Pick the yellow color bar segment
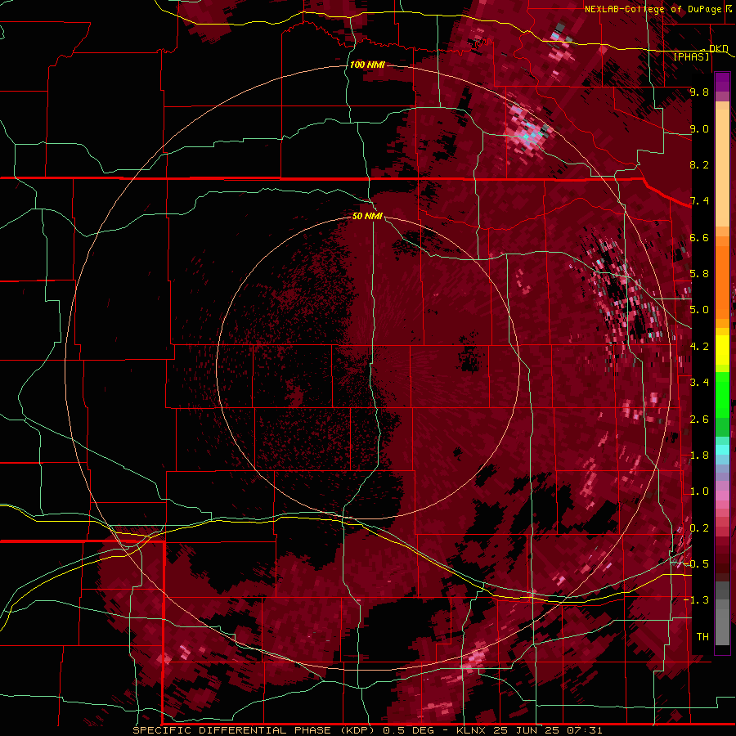This screenshot has height=736, width=736. (x=722, y=350)
